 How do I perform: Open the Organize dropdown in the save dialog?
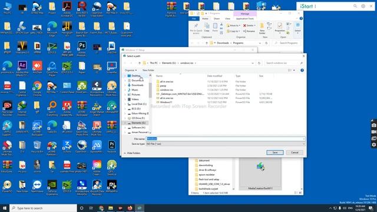[x=131, y=70]
